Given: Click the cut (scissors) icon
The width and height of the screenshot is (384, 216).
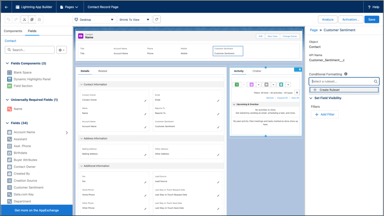Looking at the screenshot, I should [x=24, y=19].
